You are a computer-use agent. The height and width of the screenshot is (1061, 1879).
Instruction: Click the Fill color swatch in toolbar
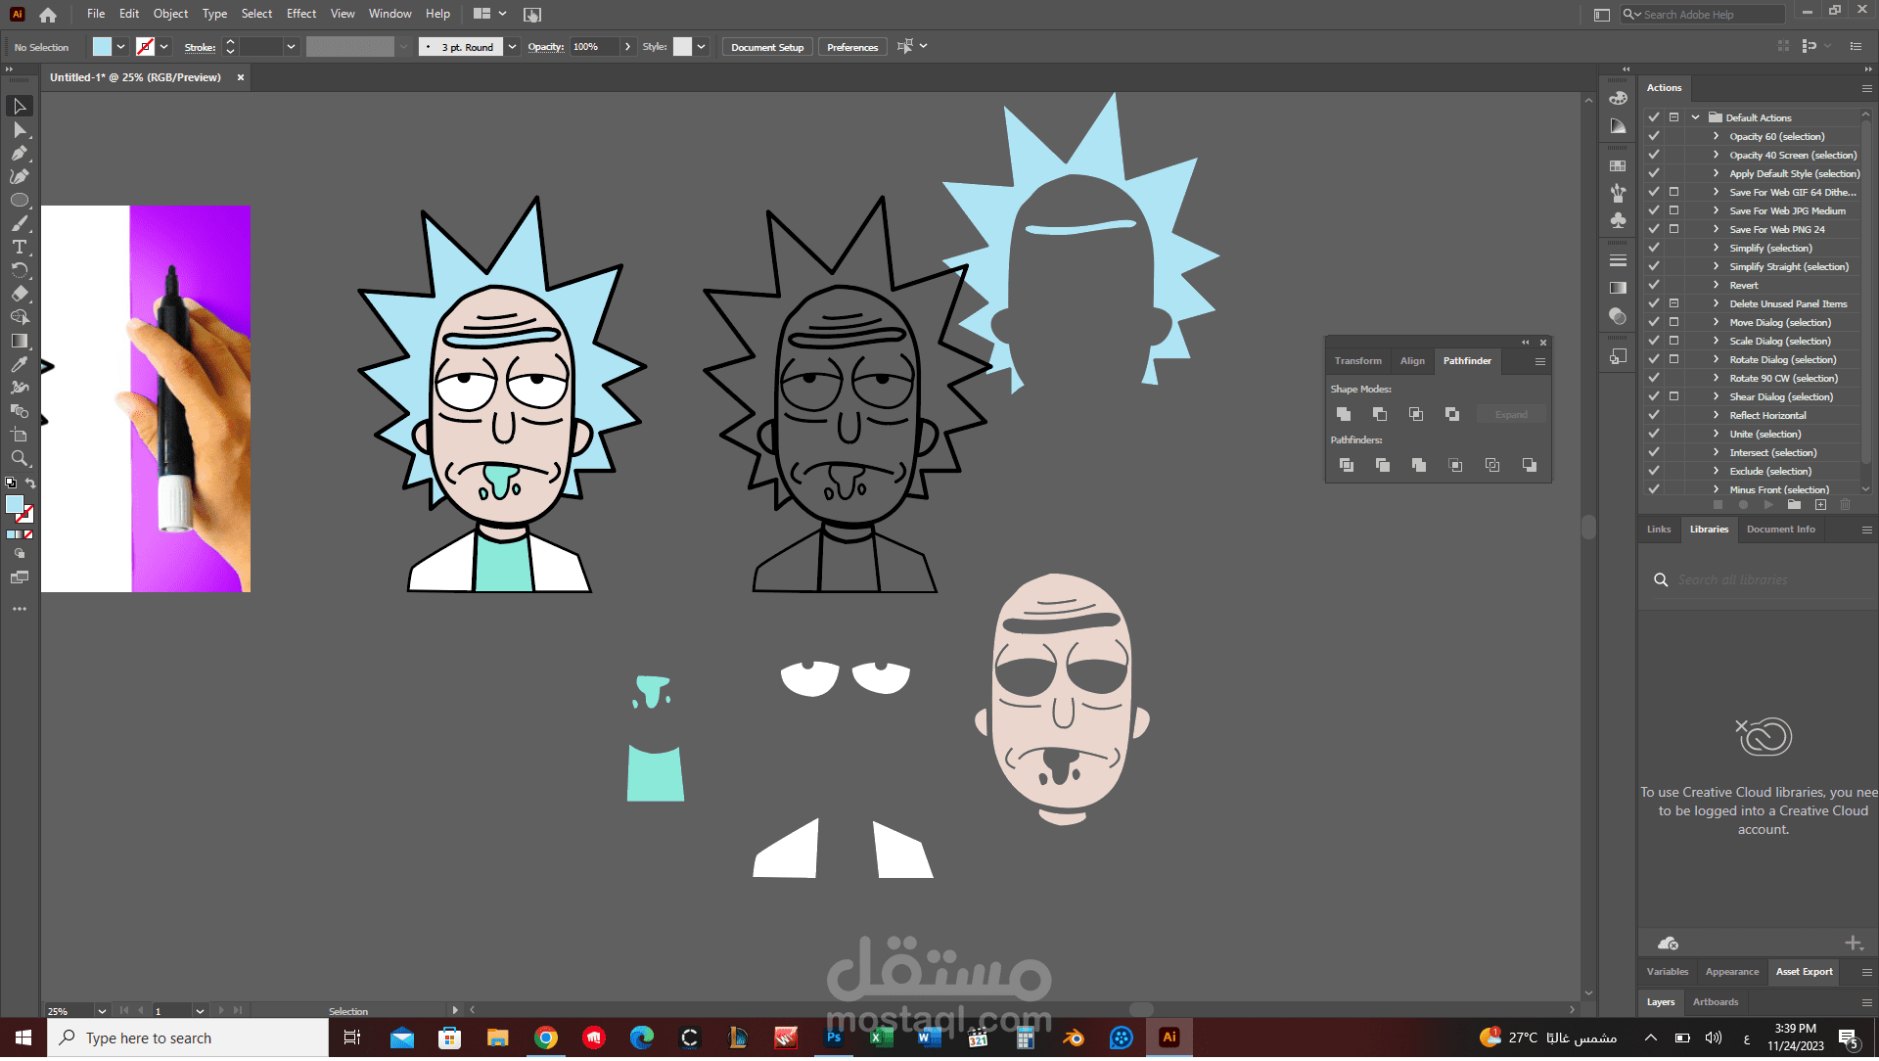(14, 505)
